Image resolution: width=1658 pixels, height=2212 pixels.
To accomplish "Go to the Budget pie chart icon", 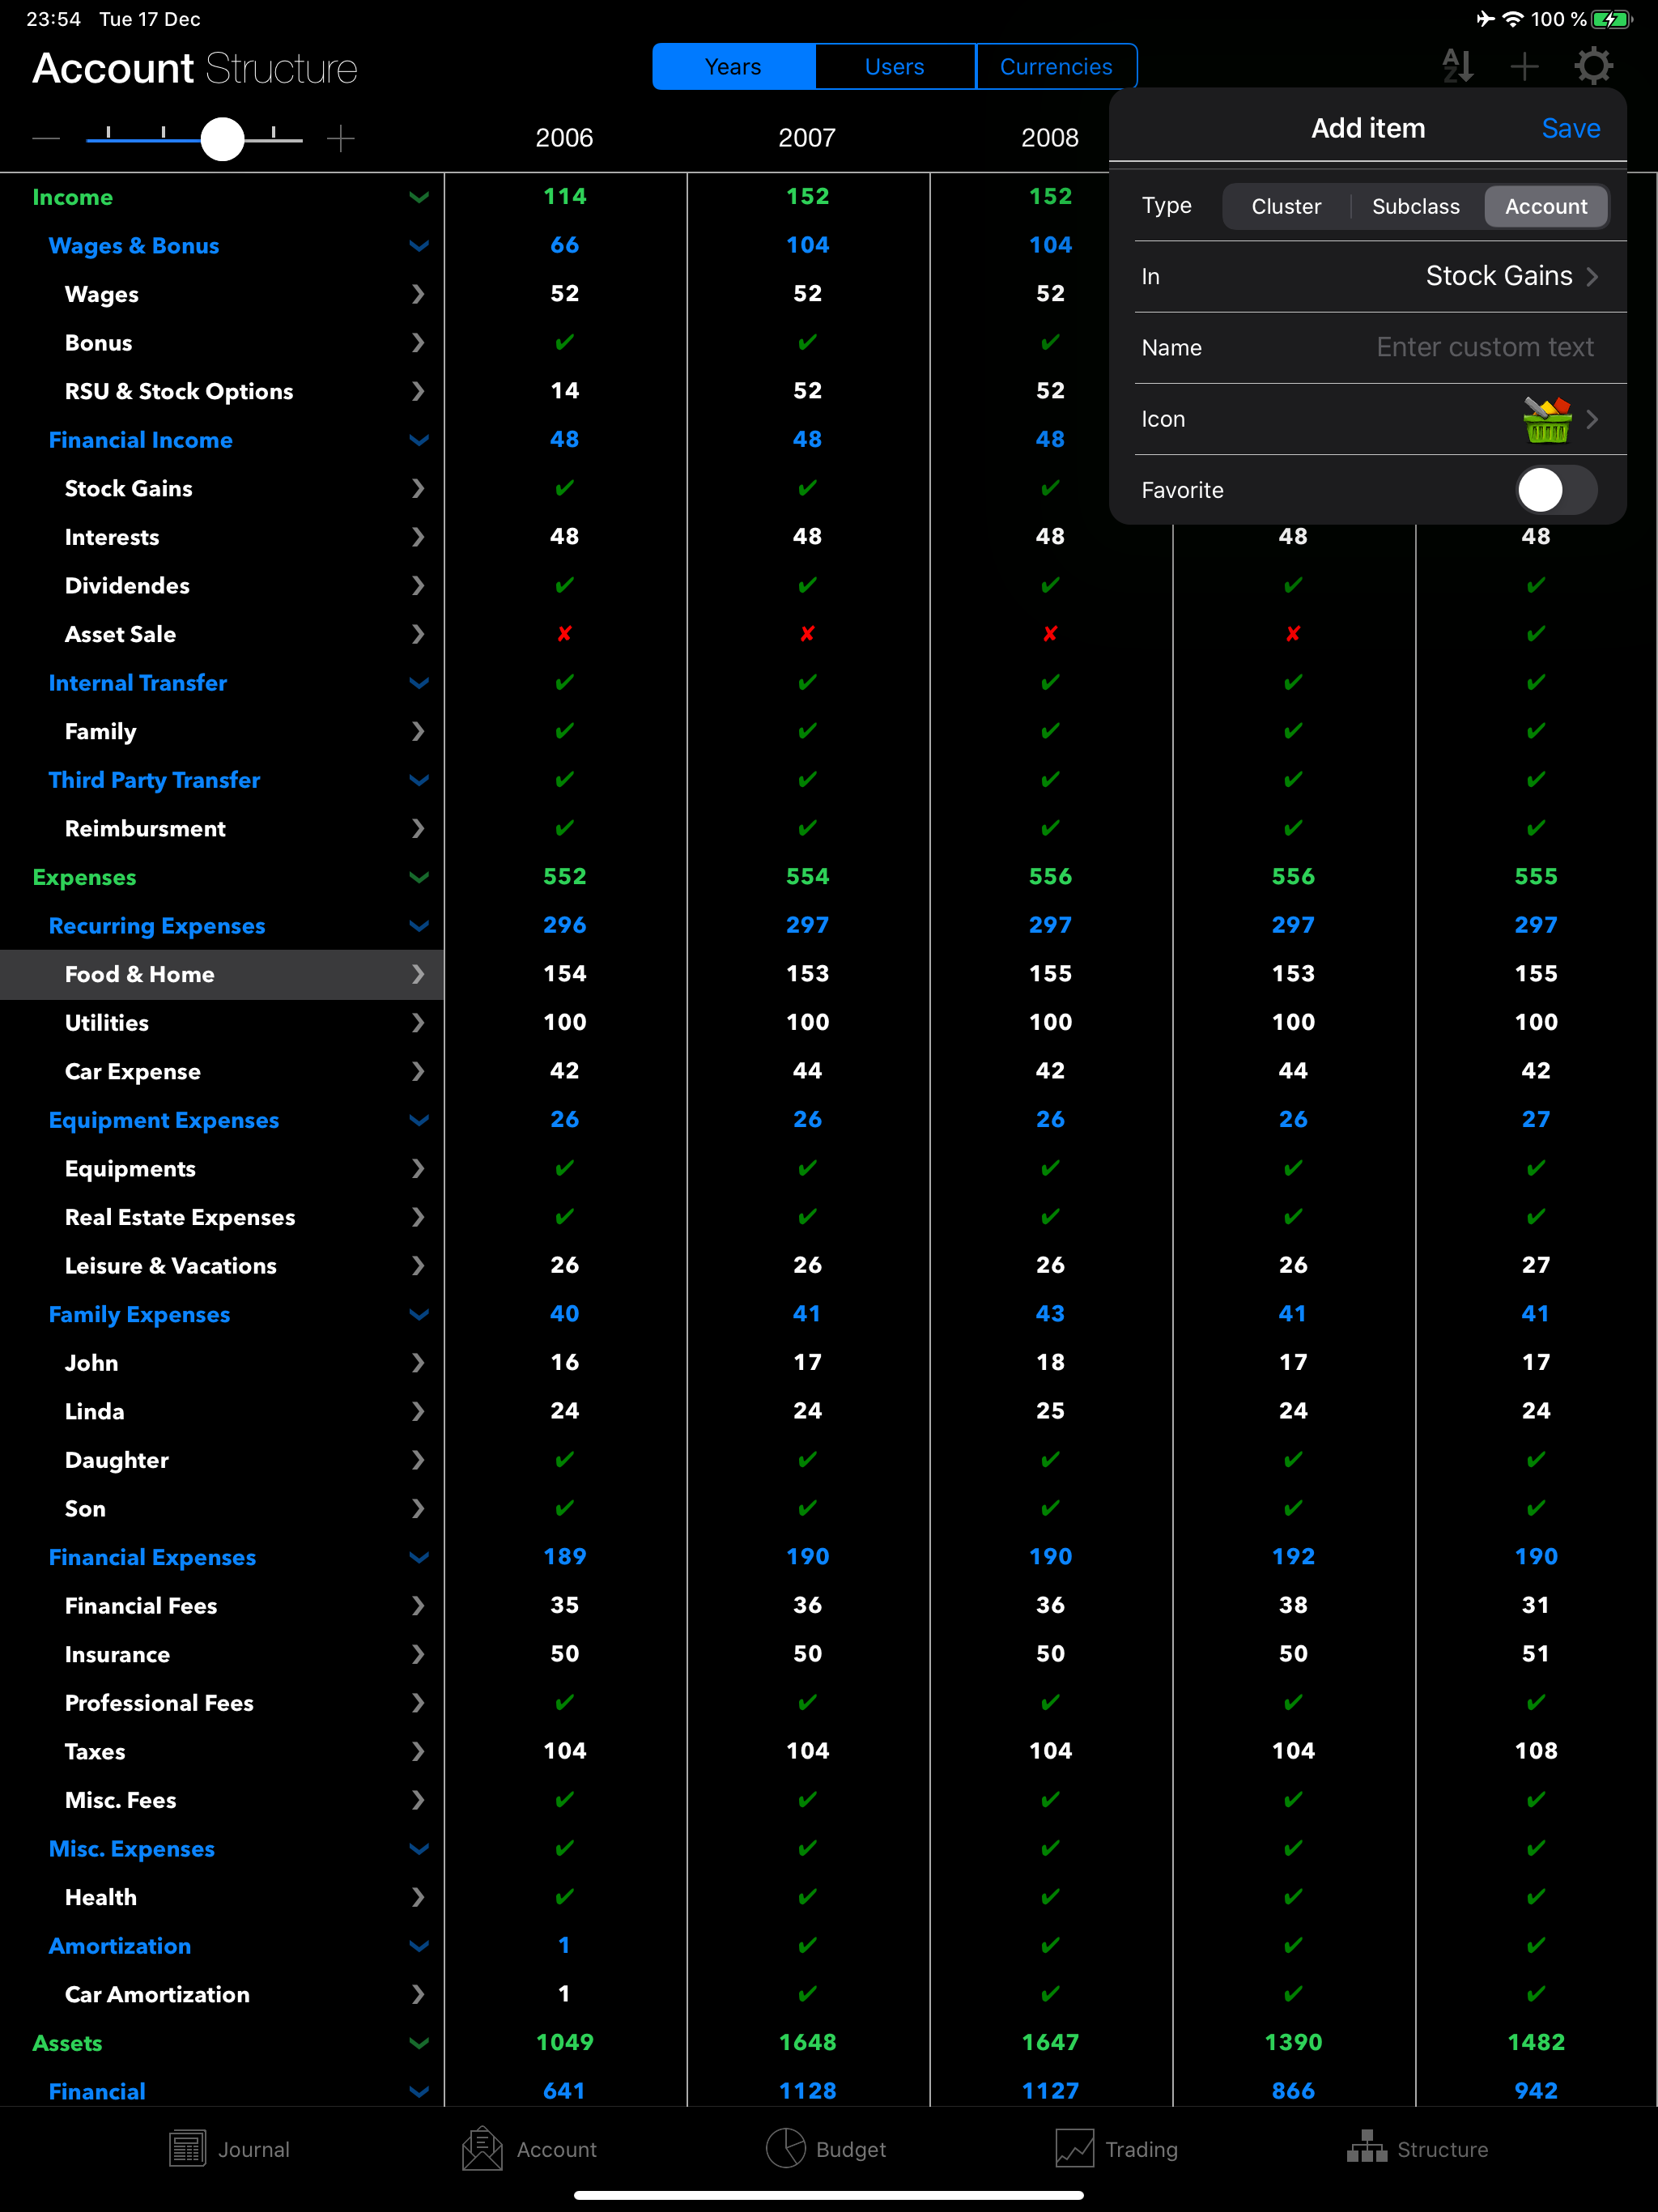I will 786,2149.
